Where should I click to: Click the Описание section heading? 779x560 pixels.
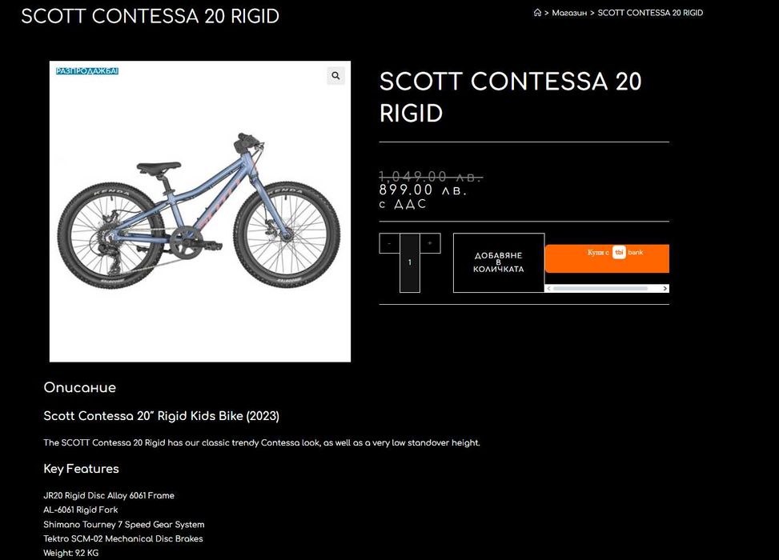(79, 388)
